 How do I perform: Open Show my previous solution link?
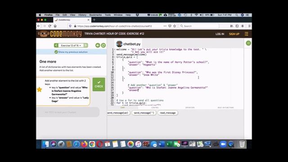[x=71, y=52]
